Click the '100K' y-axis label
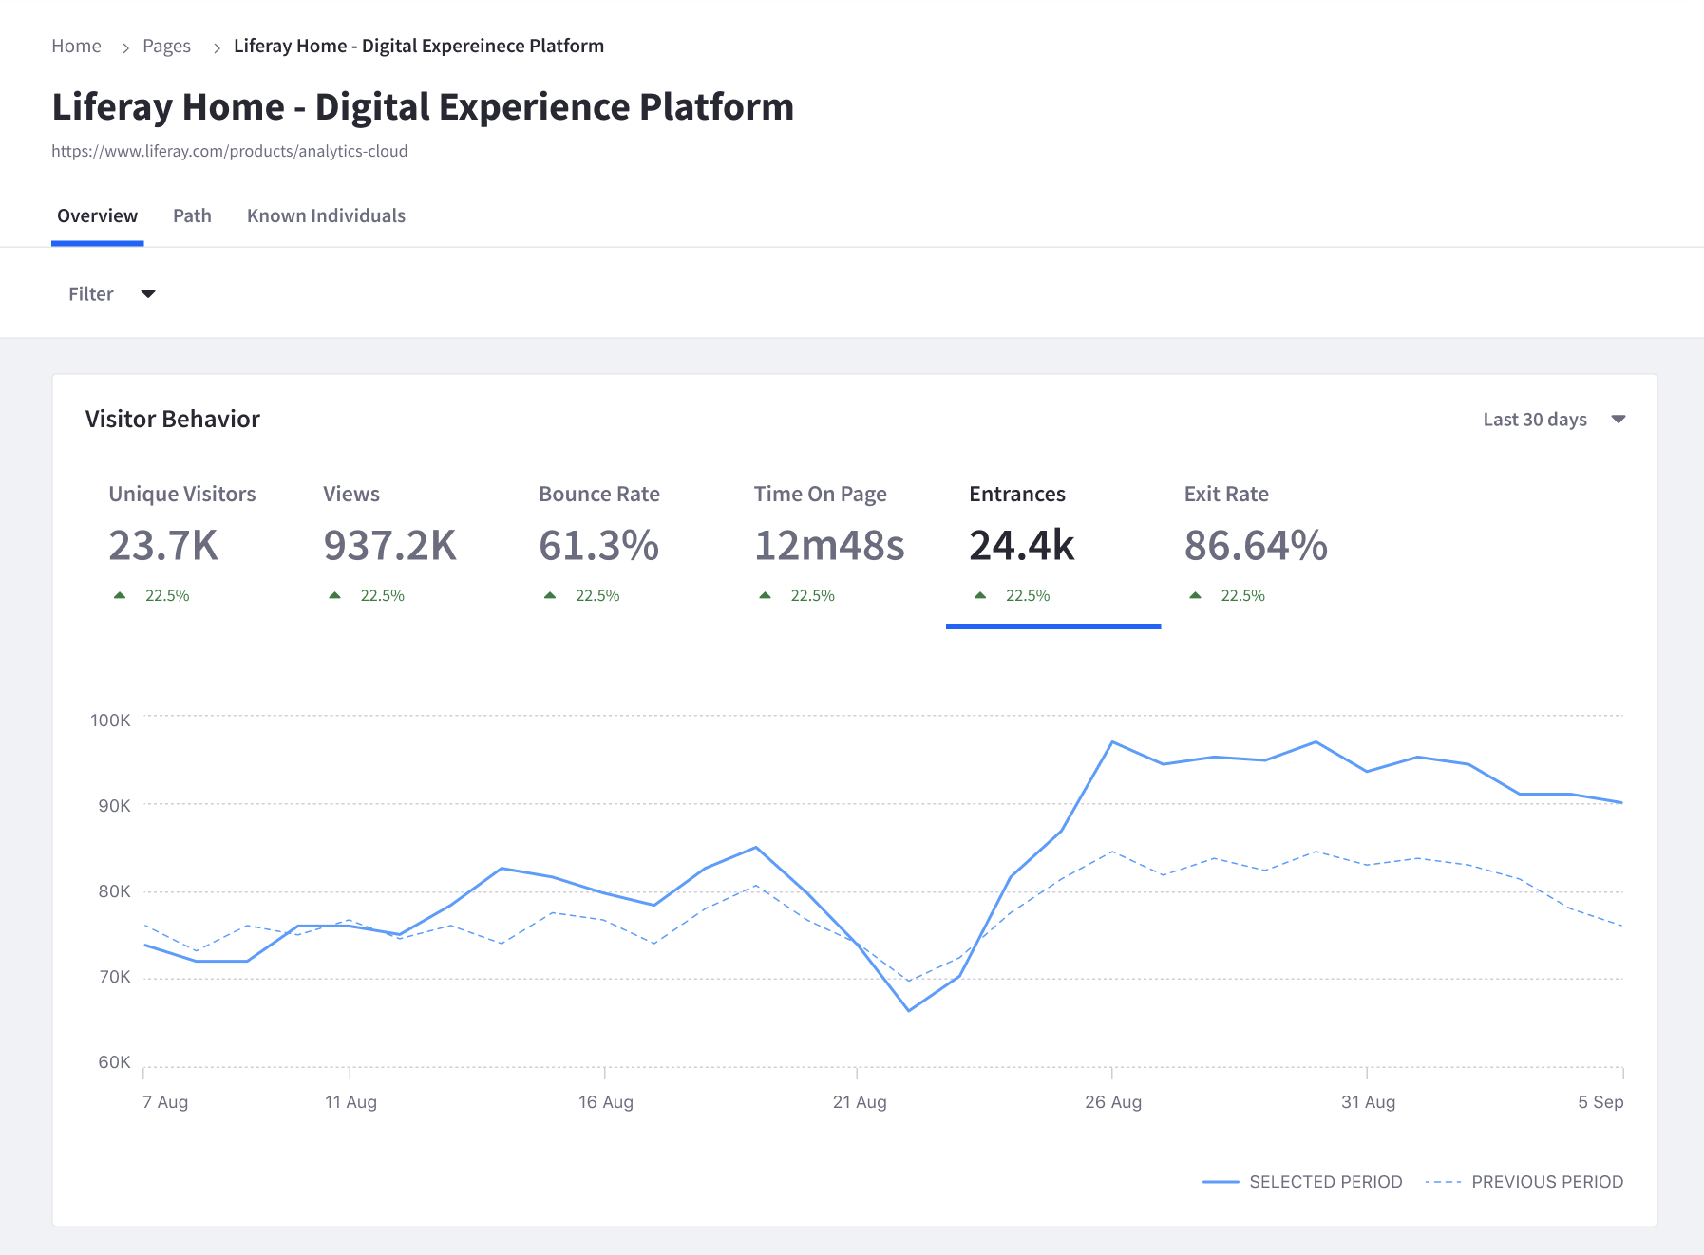The width and height of the screenshot is (1704, 1255). coord(110,721)
